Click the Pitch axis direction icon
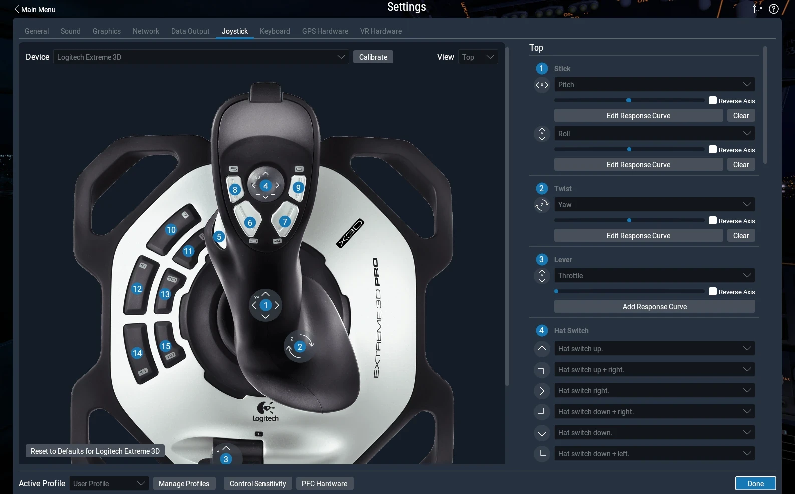 point(542,85)
